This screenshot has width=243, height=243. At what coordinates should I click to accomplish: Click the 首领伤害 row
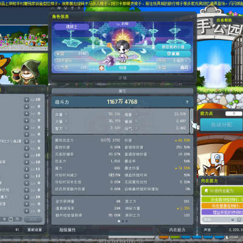[157, 147]
